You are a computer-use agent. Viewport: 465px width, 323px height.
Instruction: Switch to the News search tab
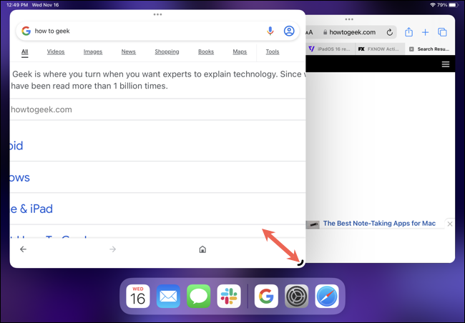point(128,51)
